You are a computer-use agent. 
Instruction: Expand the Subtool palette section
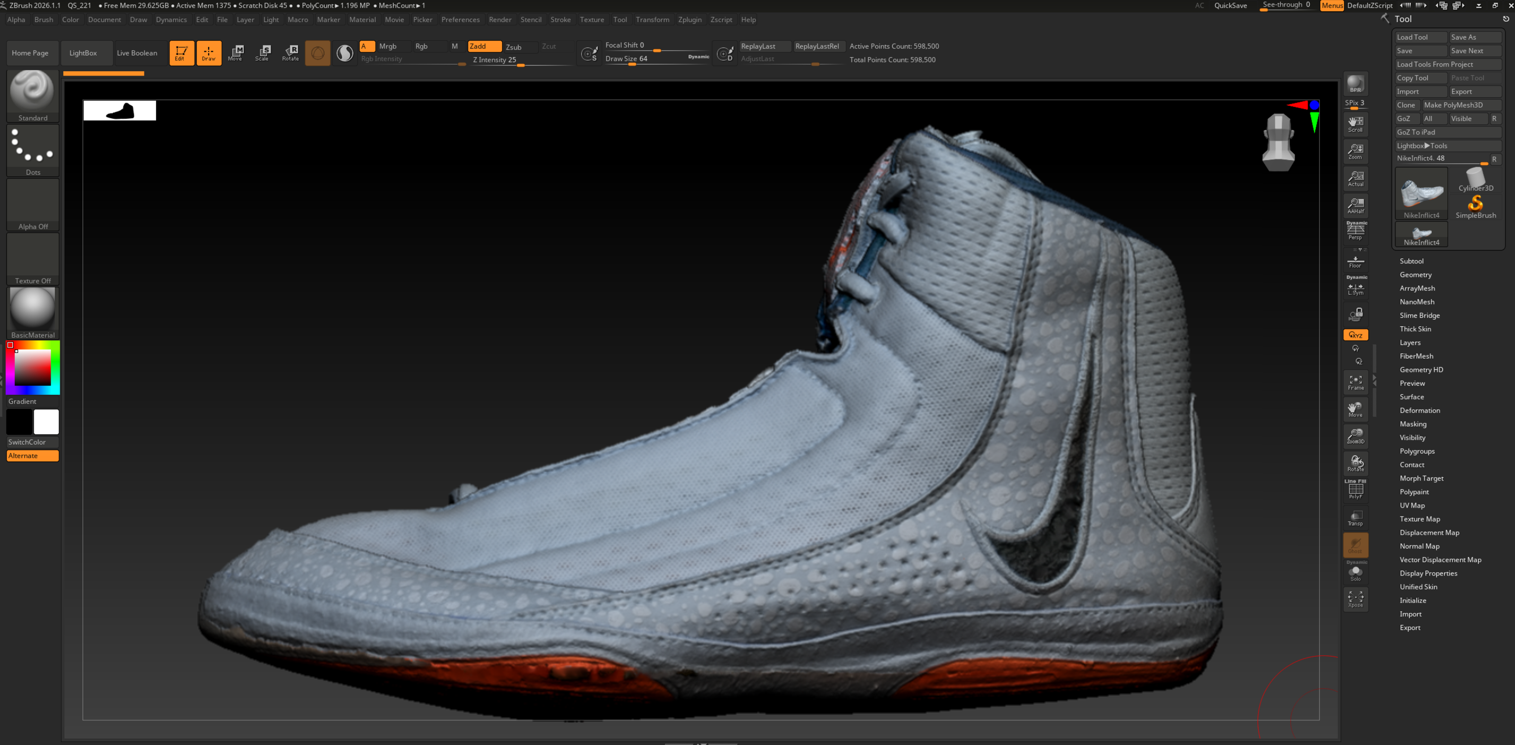[x=1411, y=261]
